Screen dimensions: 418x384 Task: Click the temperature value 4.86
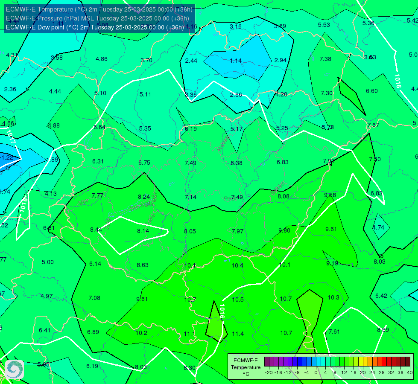102,59
